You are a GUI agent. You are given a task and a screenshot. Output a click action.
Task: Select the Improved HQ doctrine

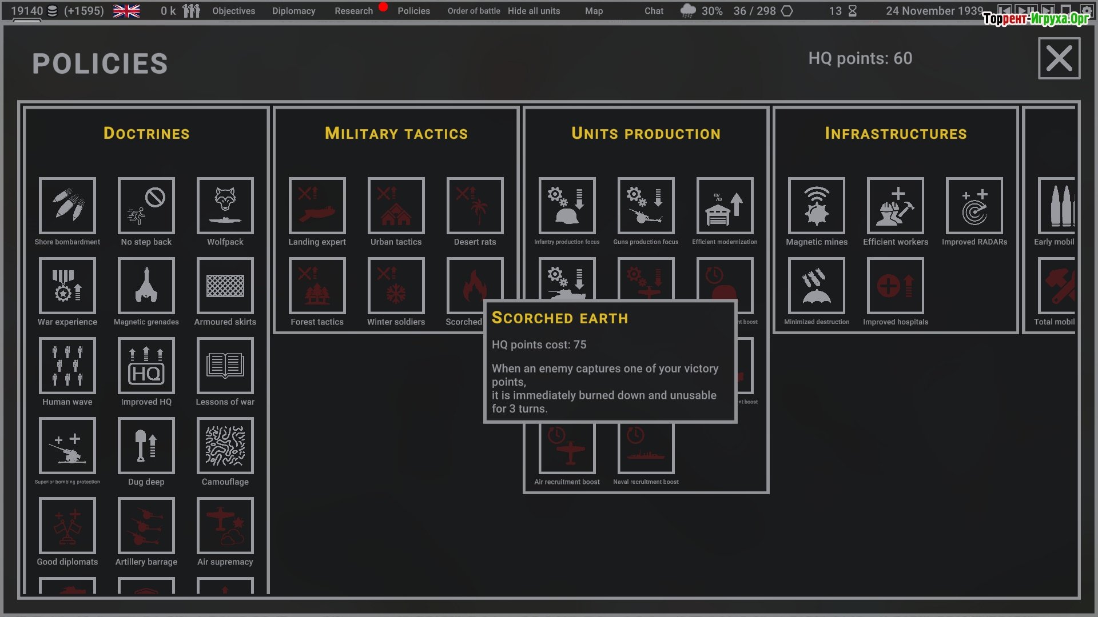(146, 366)
